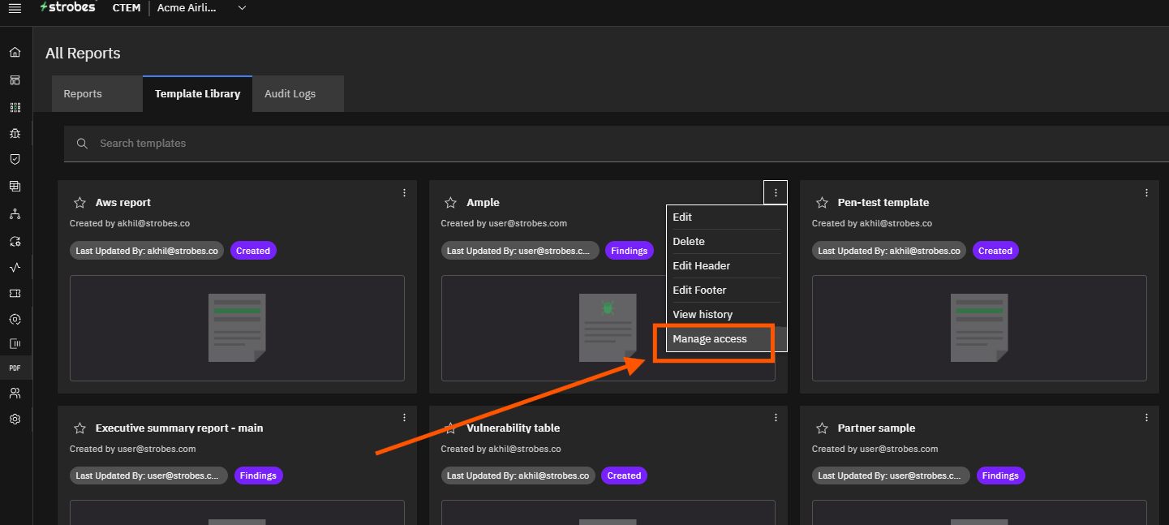Image resolution: width=1169 pixels, height=525 pixels.
Task: Open the users sidebar icon
Action: pyautogui.click(x=15, y=394)
